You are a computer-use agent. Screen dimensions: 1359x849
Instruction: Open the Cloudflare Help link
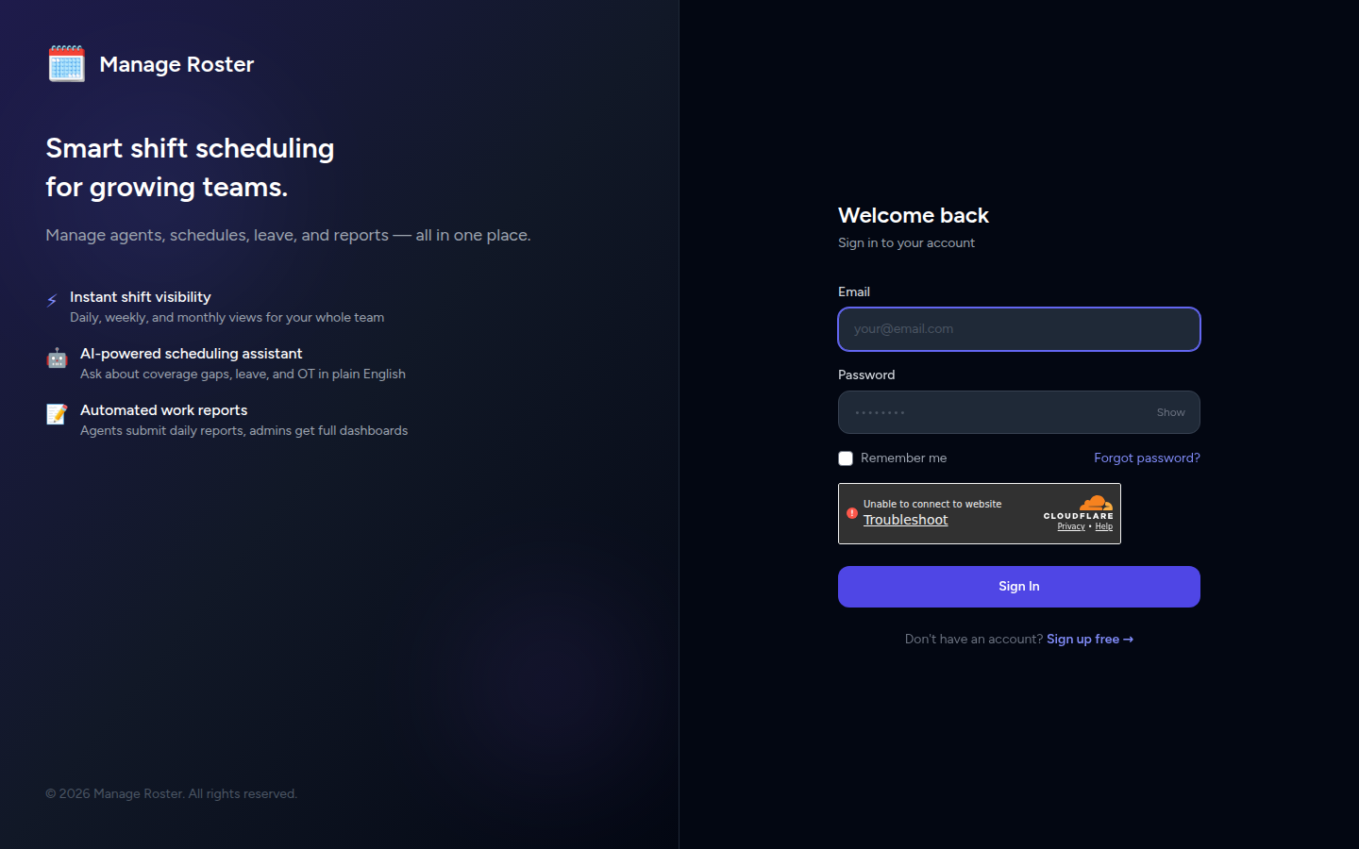click(x=1104, y=526)
